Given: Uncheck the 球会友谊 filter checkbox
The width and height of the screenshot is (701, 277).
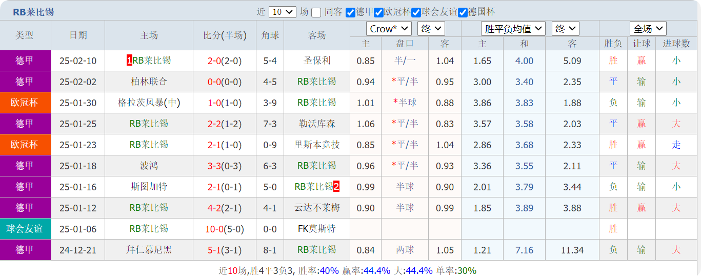Looking at the screenshot, I should (416, 12).
